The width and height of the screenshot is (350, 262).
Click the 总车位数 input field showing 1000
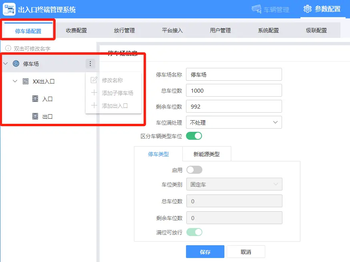pos(234,91)
